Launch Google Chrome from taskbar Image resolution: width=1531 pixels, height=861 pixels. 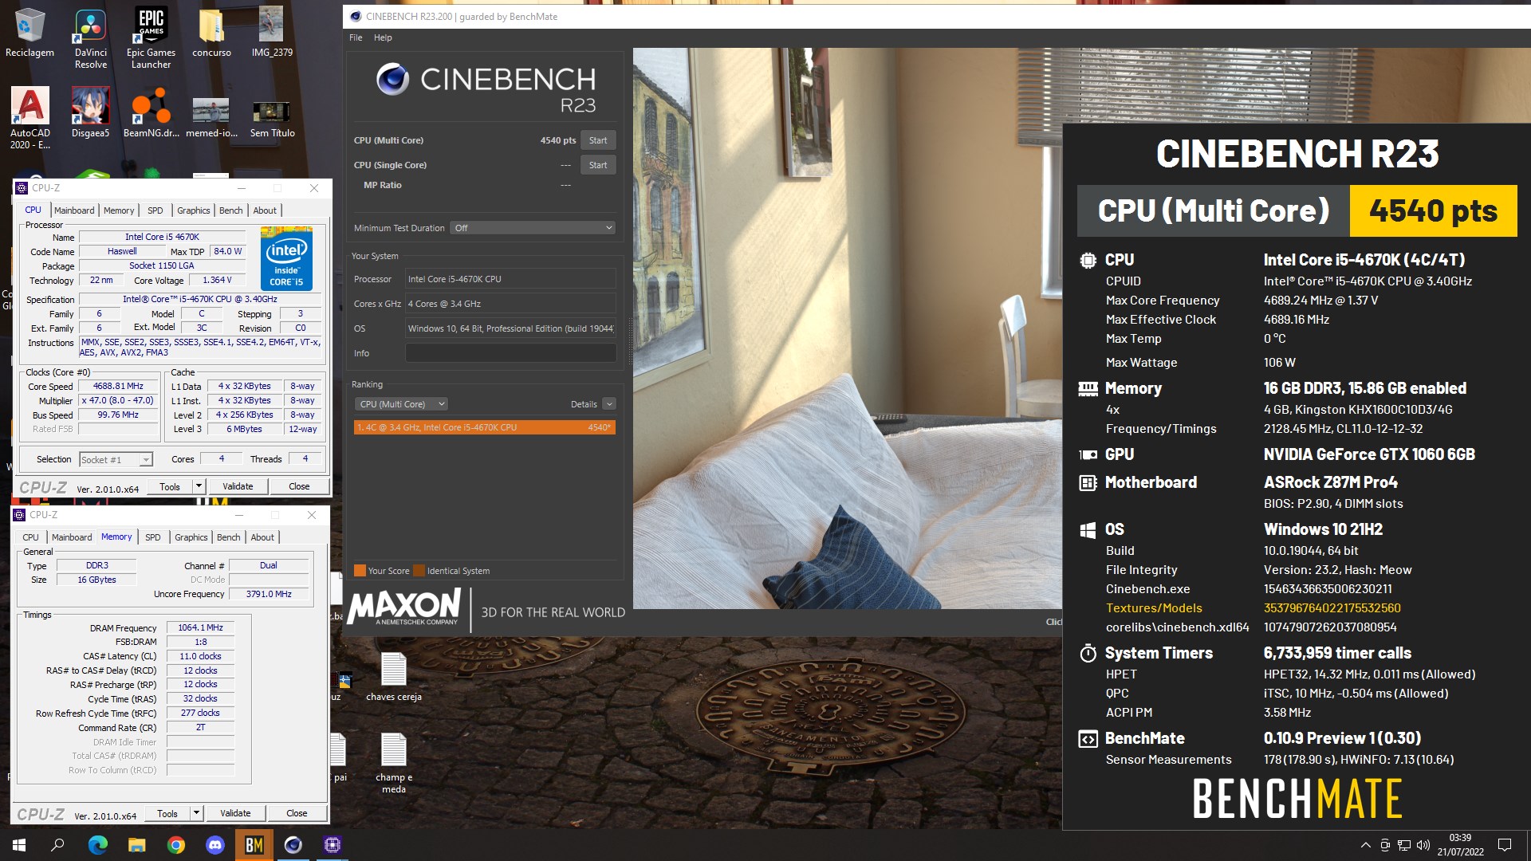[x=175, y=845]
